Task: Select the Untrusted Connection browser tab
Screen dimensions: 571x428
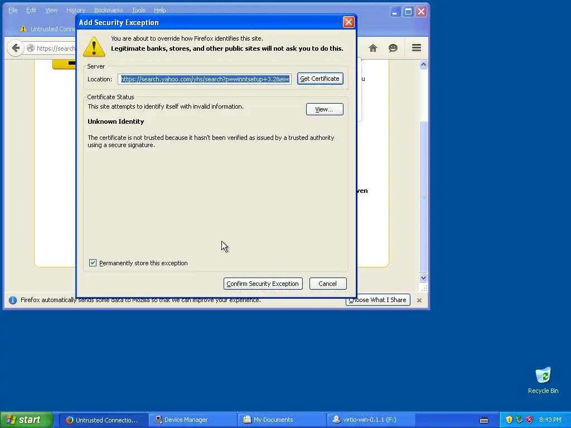Action: pyautogui.click(x=47, y=29)
